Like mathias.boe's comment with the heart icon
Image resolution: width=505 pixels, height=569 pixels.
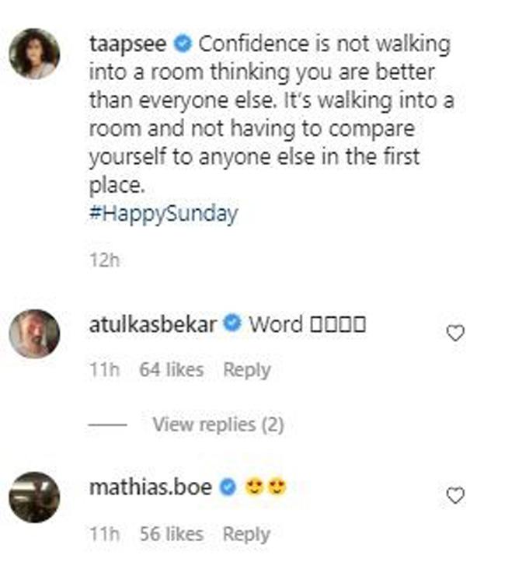click(x=456, y=495)
